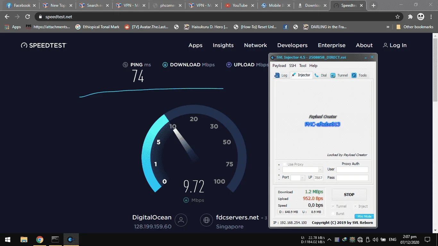The height and width of the screenshot is (246, 438).
Task: Go back to the previous page
Action: pyautogui.click(x=7, y=17)
